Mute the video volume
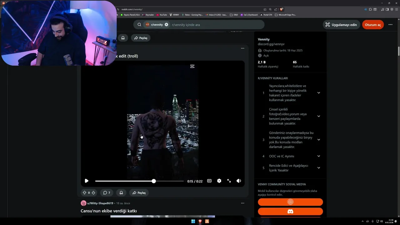The width and height of the screenshot is (400, 225). [239, 181]
